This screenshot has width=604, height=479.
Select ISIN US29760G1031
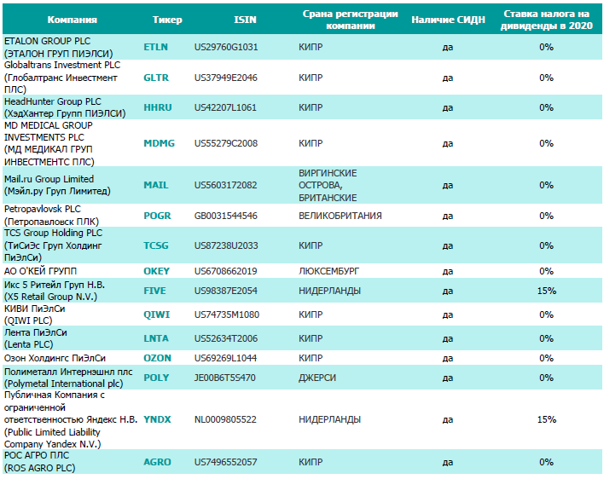click(226, 47)
